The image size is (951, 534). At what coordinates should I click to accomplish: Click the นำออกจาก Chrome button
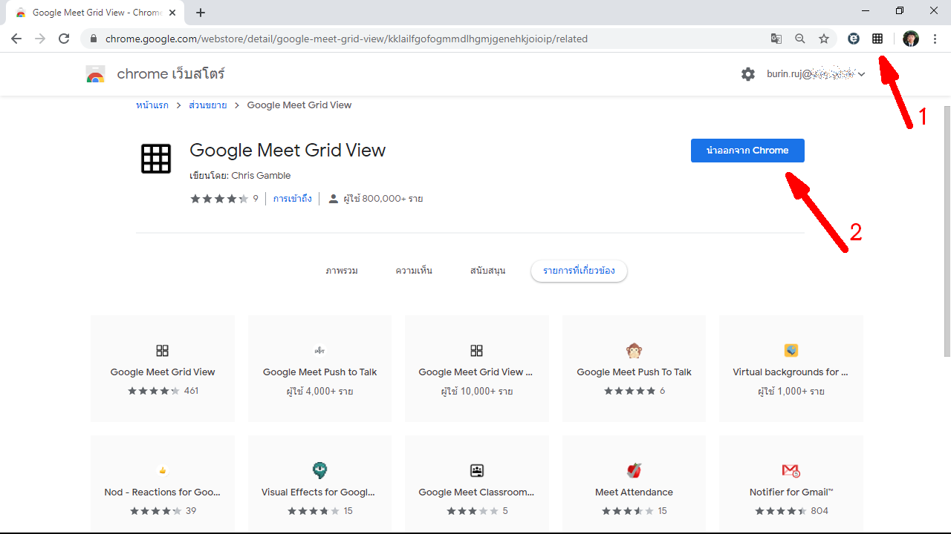coord(747,151)
